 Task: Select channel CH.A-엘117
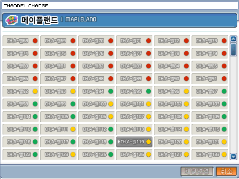[58, 142]
